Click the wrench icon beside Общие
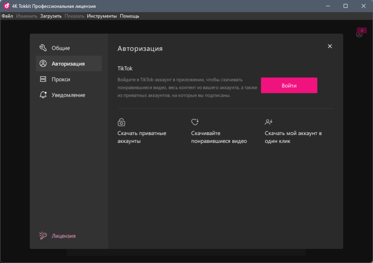 coord(43,48)
